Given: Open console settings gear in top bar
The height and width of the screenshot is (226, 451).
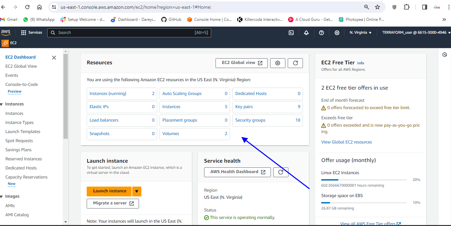Looking at the screenshot, I should click(337, 33).
